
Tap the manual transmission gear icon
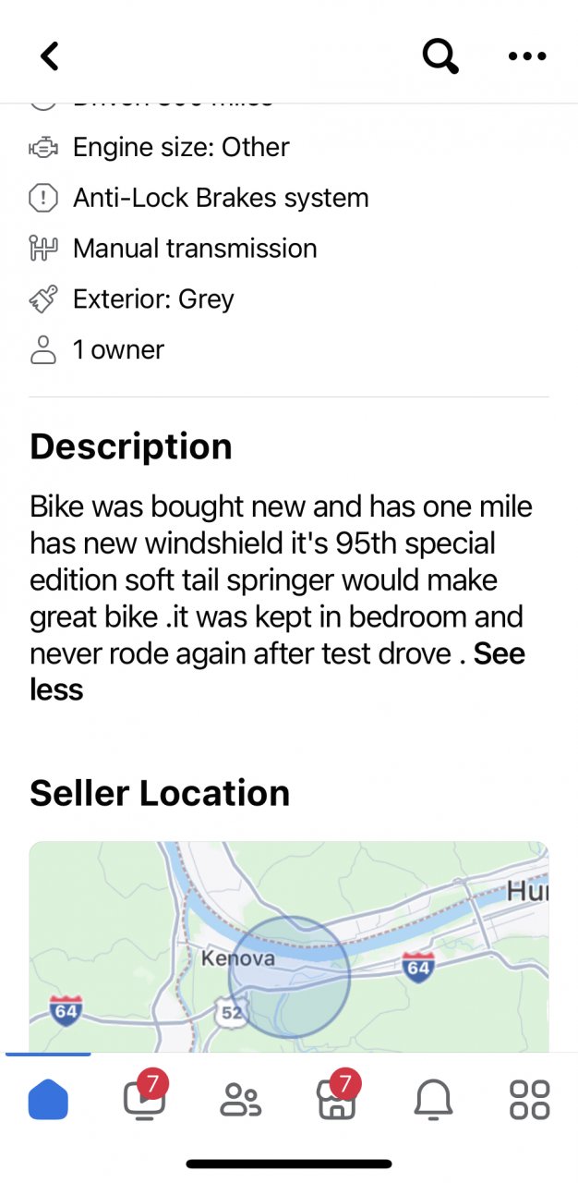[43, 249]
